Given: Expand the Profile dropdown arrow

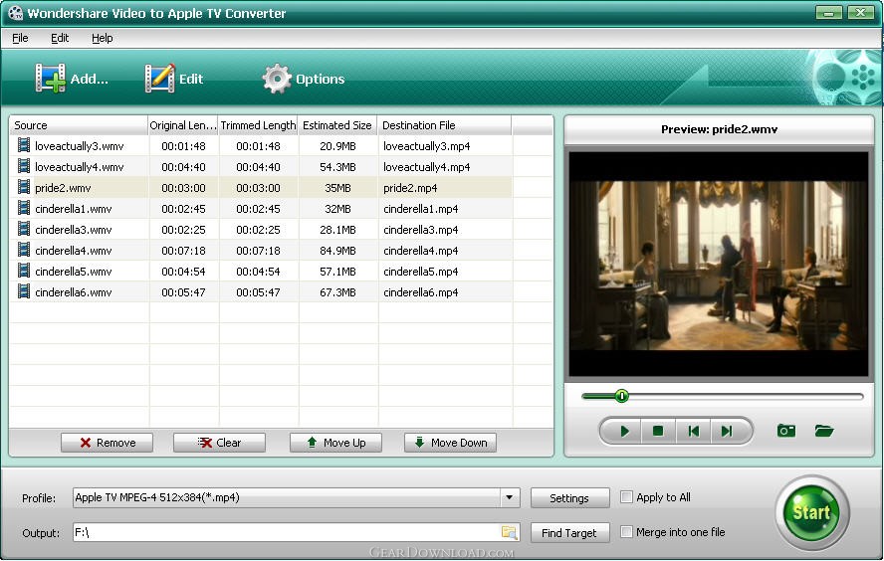Looking at the screenshot, I should tap(509, 497).
